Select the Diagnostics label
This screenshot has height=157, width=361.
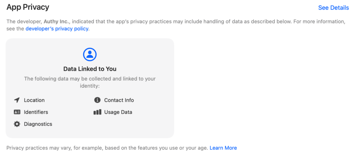coord(38,124)
